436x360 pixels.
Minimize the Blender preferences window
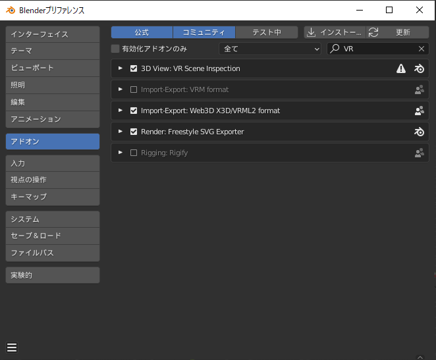pos(360,11)
